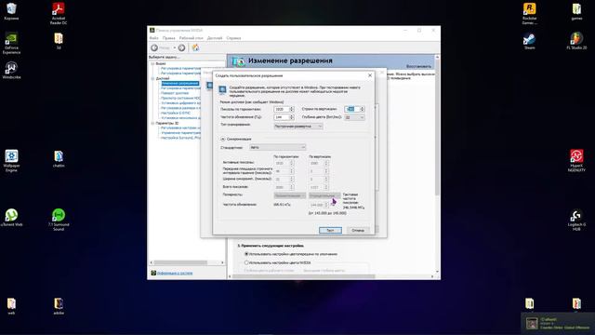This screenshot has width=595, height=335.
Task: Select Настройка G-SYNC tree item
Action: [176, 114]
